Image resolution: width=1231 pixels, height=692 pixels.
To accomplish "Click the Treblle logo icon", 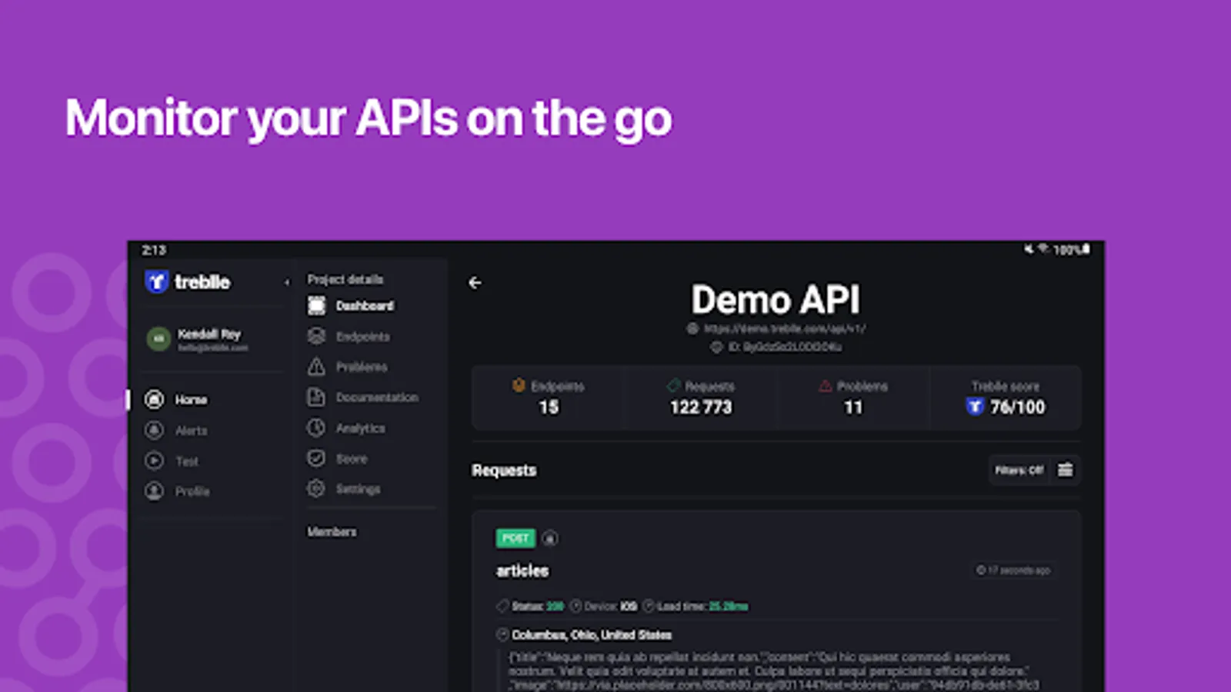I will coord(157,281).
